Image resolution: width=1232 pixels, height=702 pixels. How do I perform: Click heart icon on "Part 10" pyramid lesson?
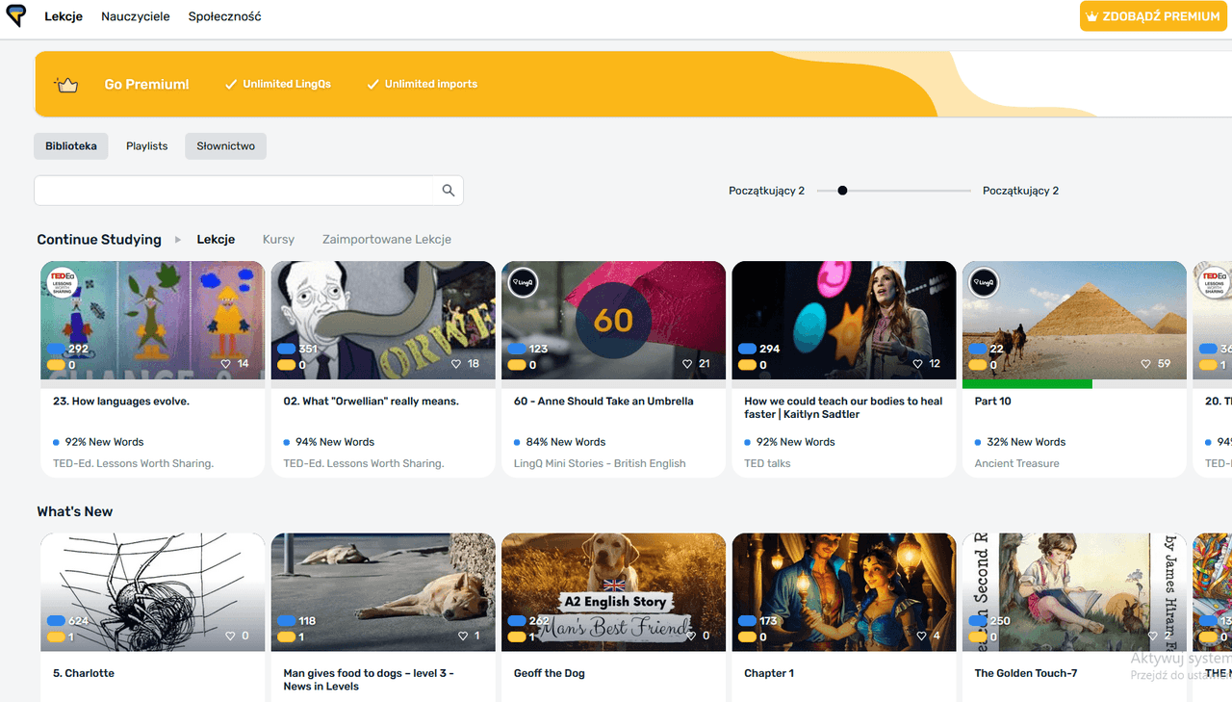point(1145,364)
